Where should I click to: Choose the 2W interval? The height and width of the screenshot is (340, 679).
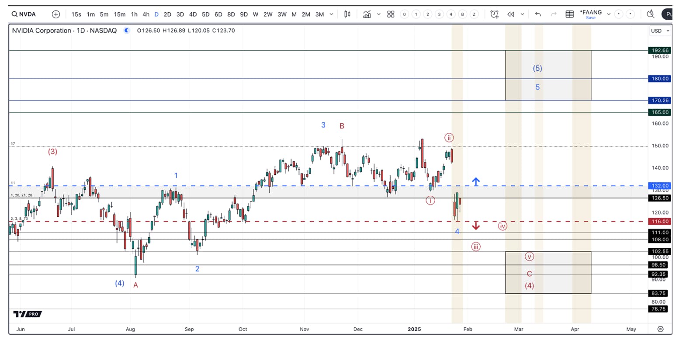click(268, 14)
